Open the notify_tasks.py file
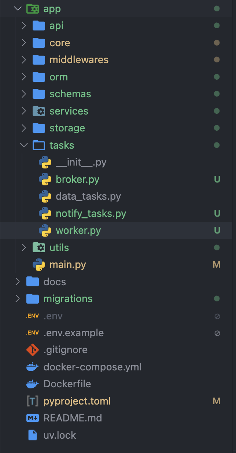The width and height of the screenshot is (236, 453). [x=90, y=213]
